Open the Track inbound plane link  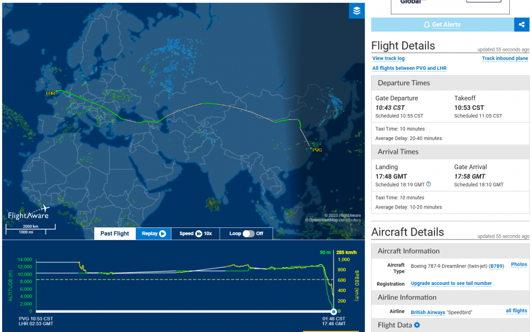click(505, 58)
